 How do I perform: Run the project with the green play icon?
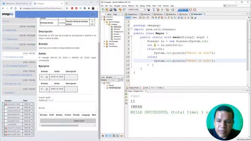[x=162, y=10]
